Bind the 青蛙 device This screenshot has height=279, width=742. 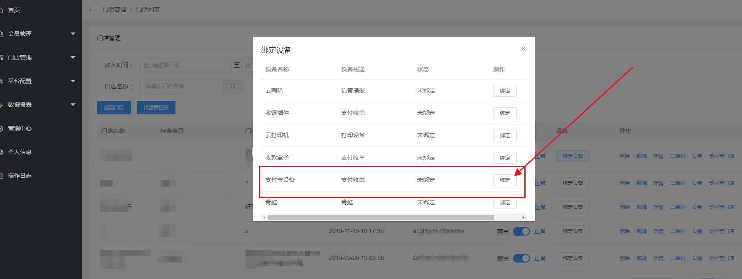coord(505,203)
